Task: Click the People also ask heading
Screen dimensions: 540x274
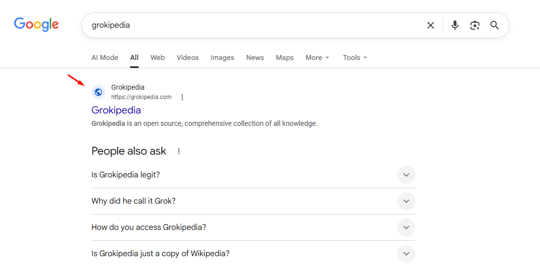Action: (x=129, y=151)
